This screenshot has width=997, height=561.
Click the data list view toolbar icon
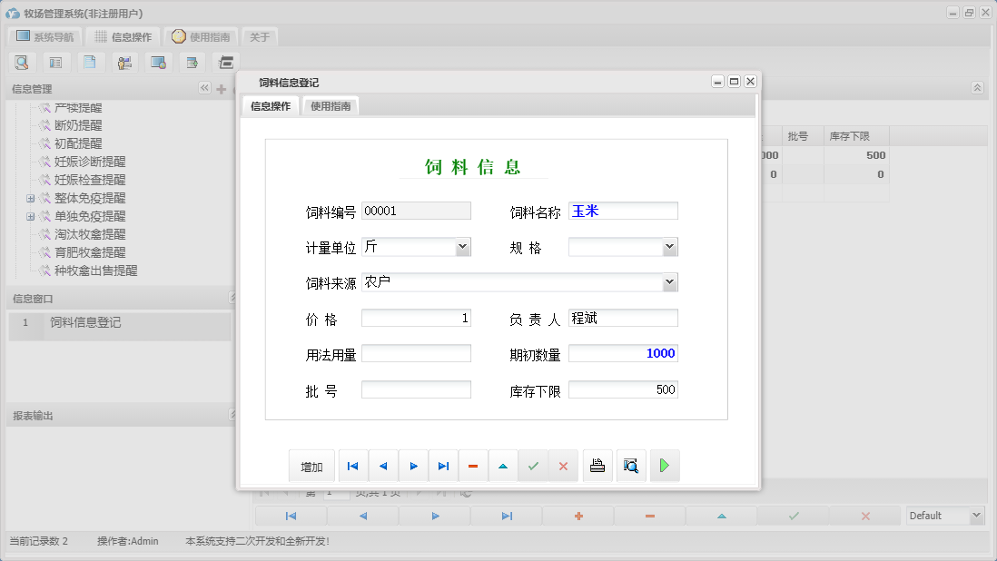pos(55,62)
